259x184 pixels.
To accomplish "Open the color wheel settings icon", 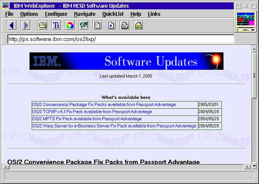I will [x=70, y=25].
